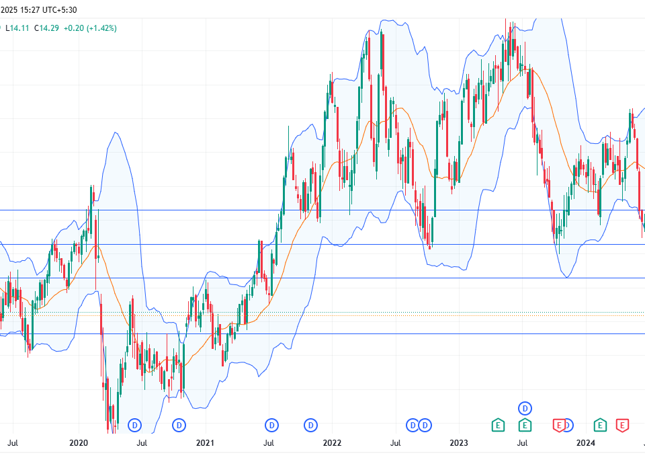Click the Jul label before 2020

[13, 443]
